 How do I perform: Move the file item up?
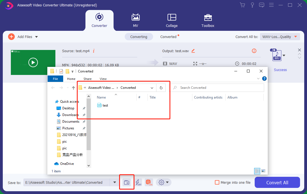point(299,54)
